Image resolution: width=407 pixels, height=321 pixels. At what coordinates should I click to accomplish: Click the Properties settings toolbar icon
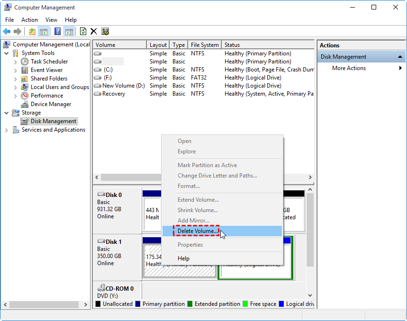[105, 32]
